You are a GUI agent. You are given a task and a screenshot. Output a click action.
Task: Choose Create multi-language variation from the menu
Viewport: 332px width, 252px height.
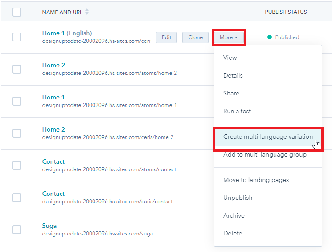click(268, 137)
